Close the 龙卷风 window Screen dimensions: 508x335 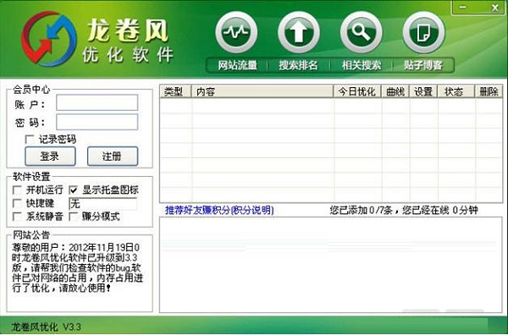point(494,8)
